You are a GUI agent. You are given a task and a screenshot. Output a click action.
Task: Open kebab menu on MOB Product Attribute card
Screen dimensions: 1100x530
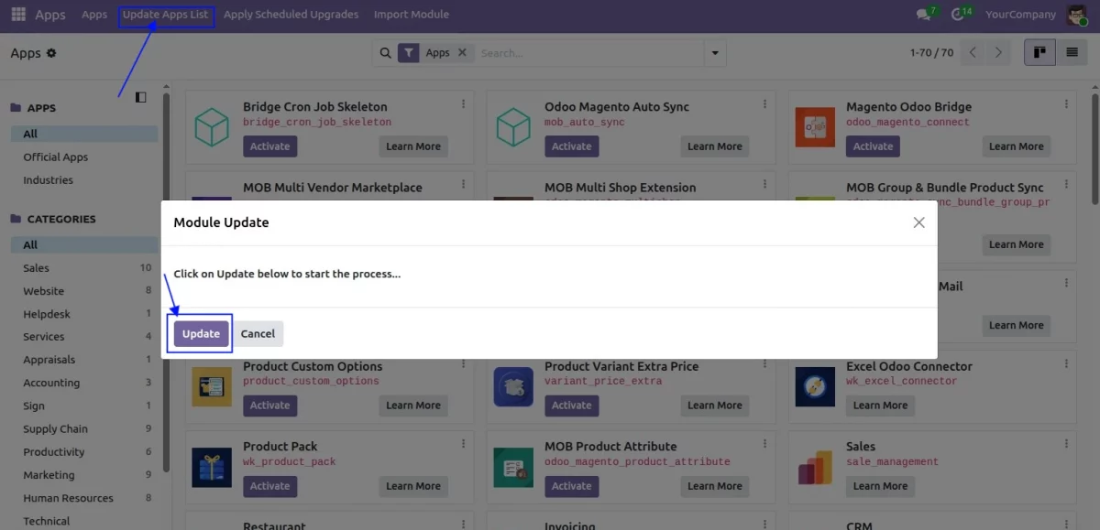pyautogui.click(x=764, y=445)
